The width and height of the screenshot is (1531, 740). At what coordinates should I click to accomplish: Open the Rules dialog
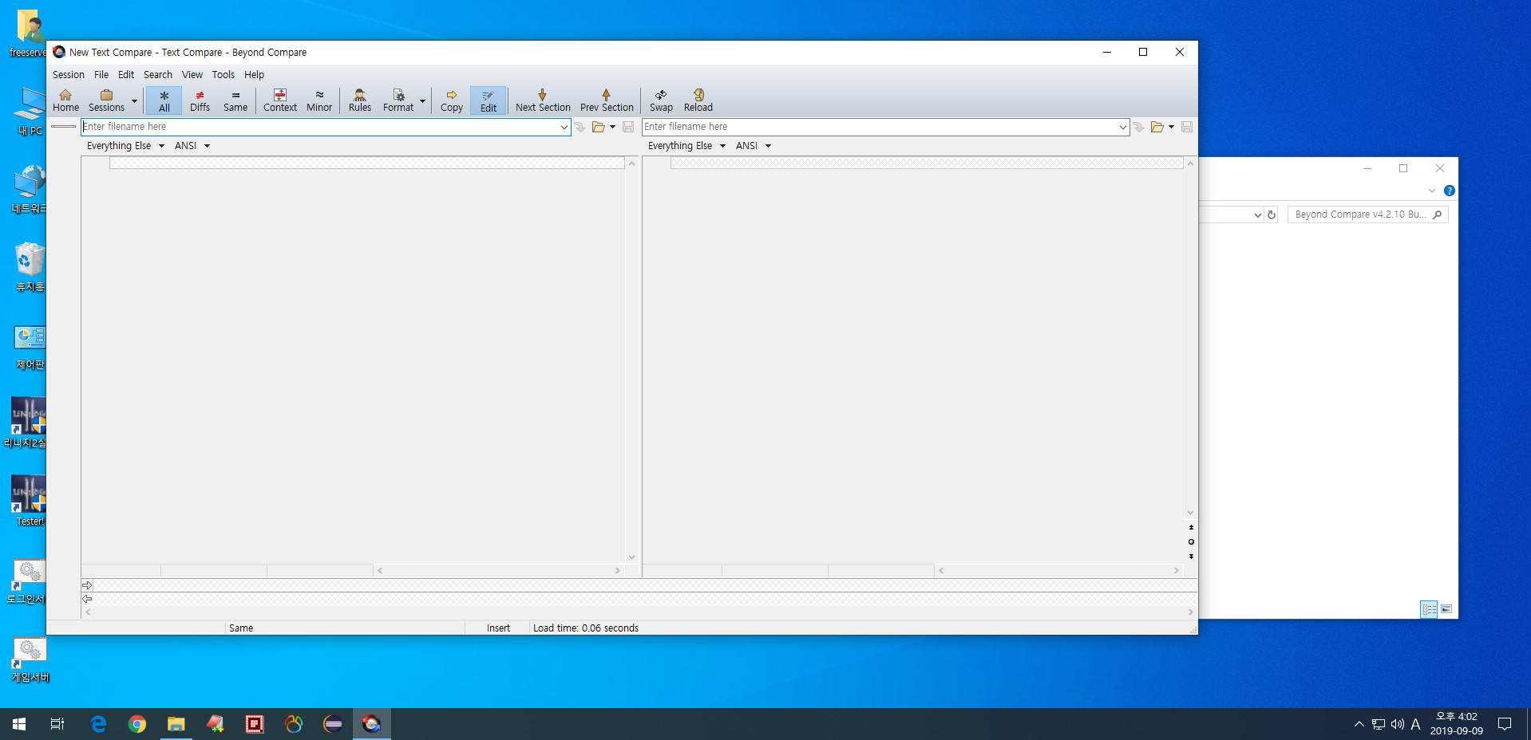click(x=360, y=100)
